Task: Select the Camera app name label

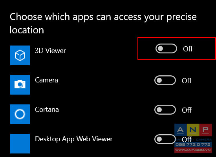Action: (46, 80)
